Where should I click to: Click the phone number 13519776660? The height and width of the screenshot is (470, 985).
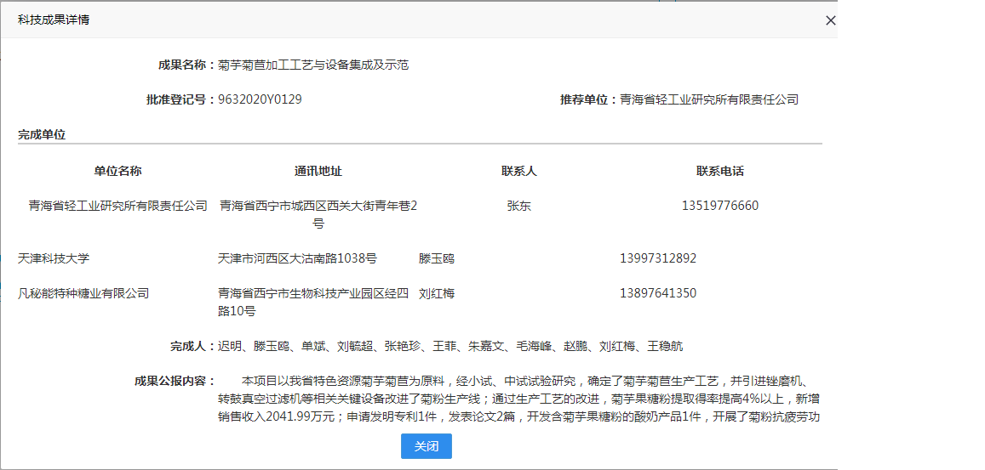tap(719, 206)
